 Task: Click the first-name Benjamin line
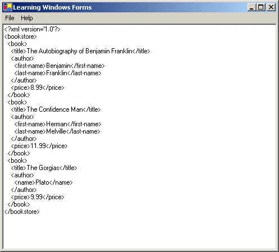(60, 66)
